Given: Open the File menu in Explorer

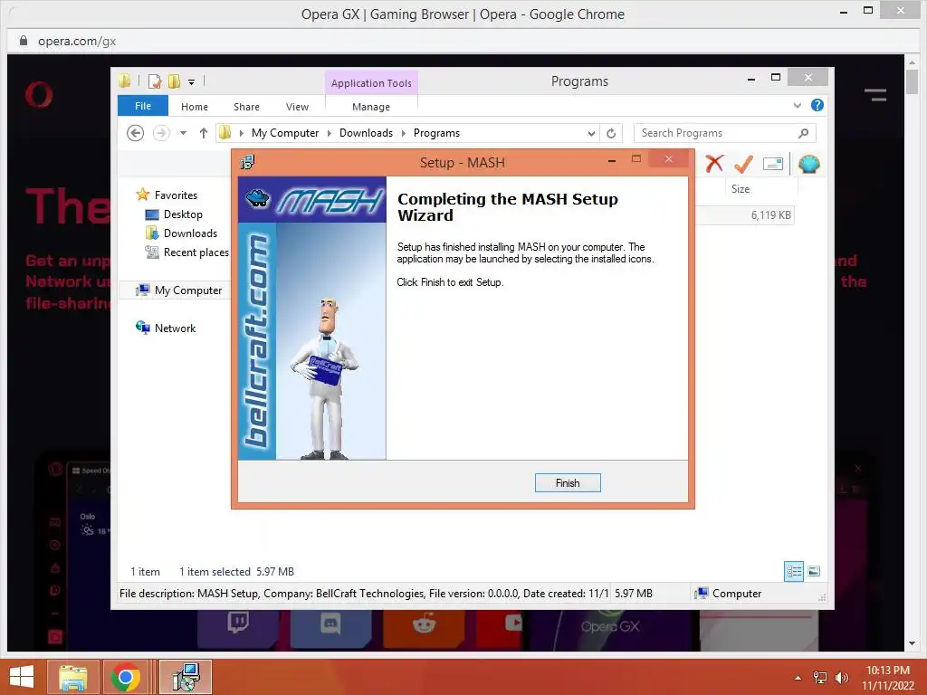Looking at the screenshot, I should pyautogui.click(x=143, y=106).
